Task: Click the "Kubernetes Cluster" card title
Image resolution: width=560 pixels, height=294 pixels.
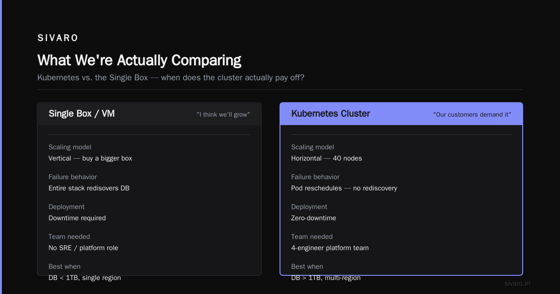Action: coord(330,113)
